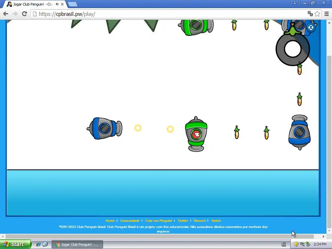332x249 pixels.
Task: Open the Home footer link
Action: click(110, 220)
